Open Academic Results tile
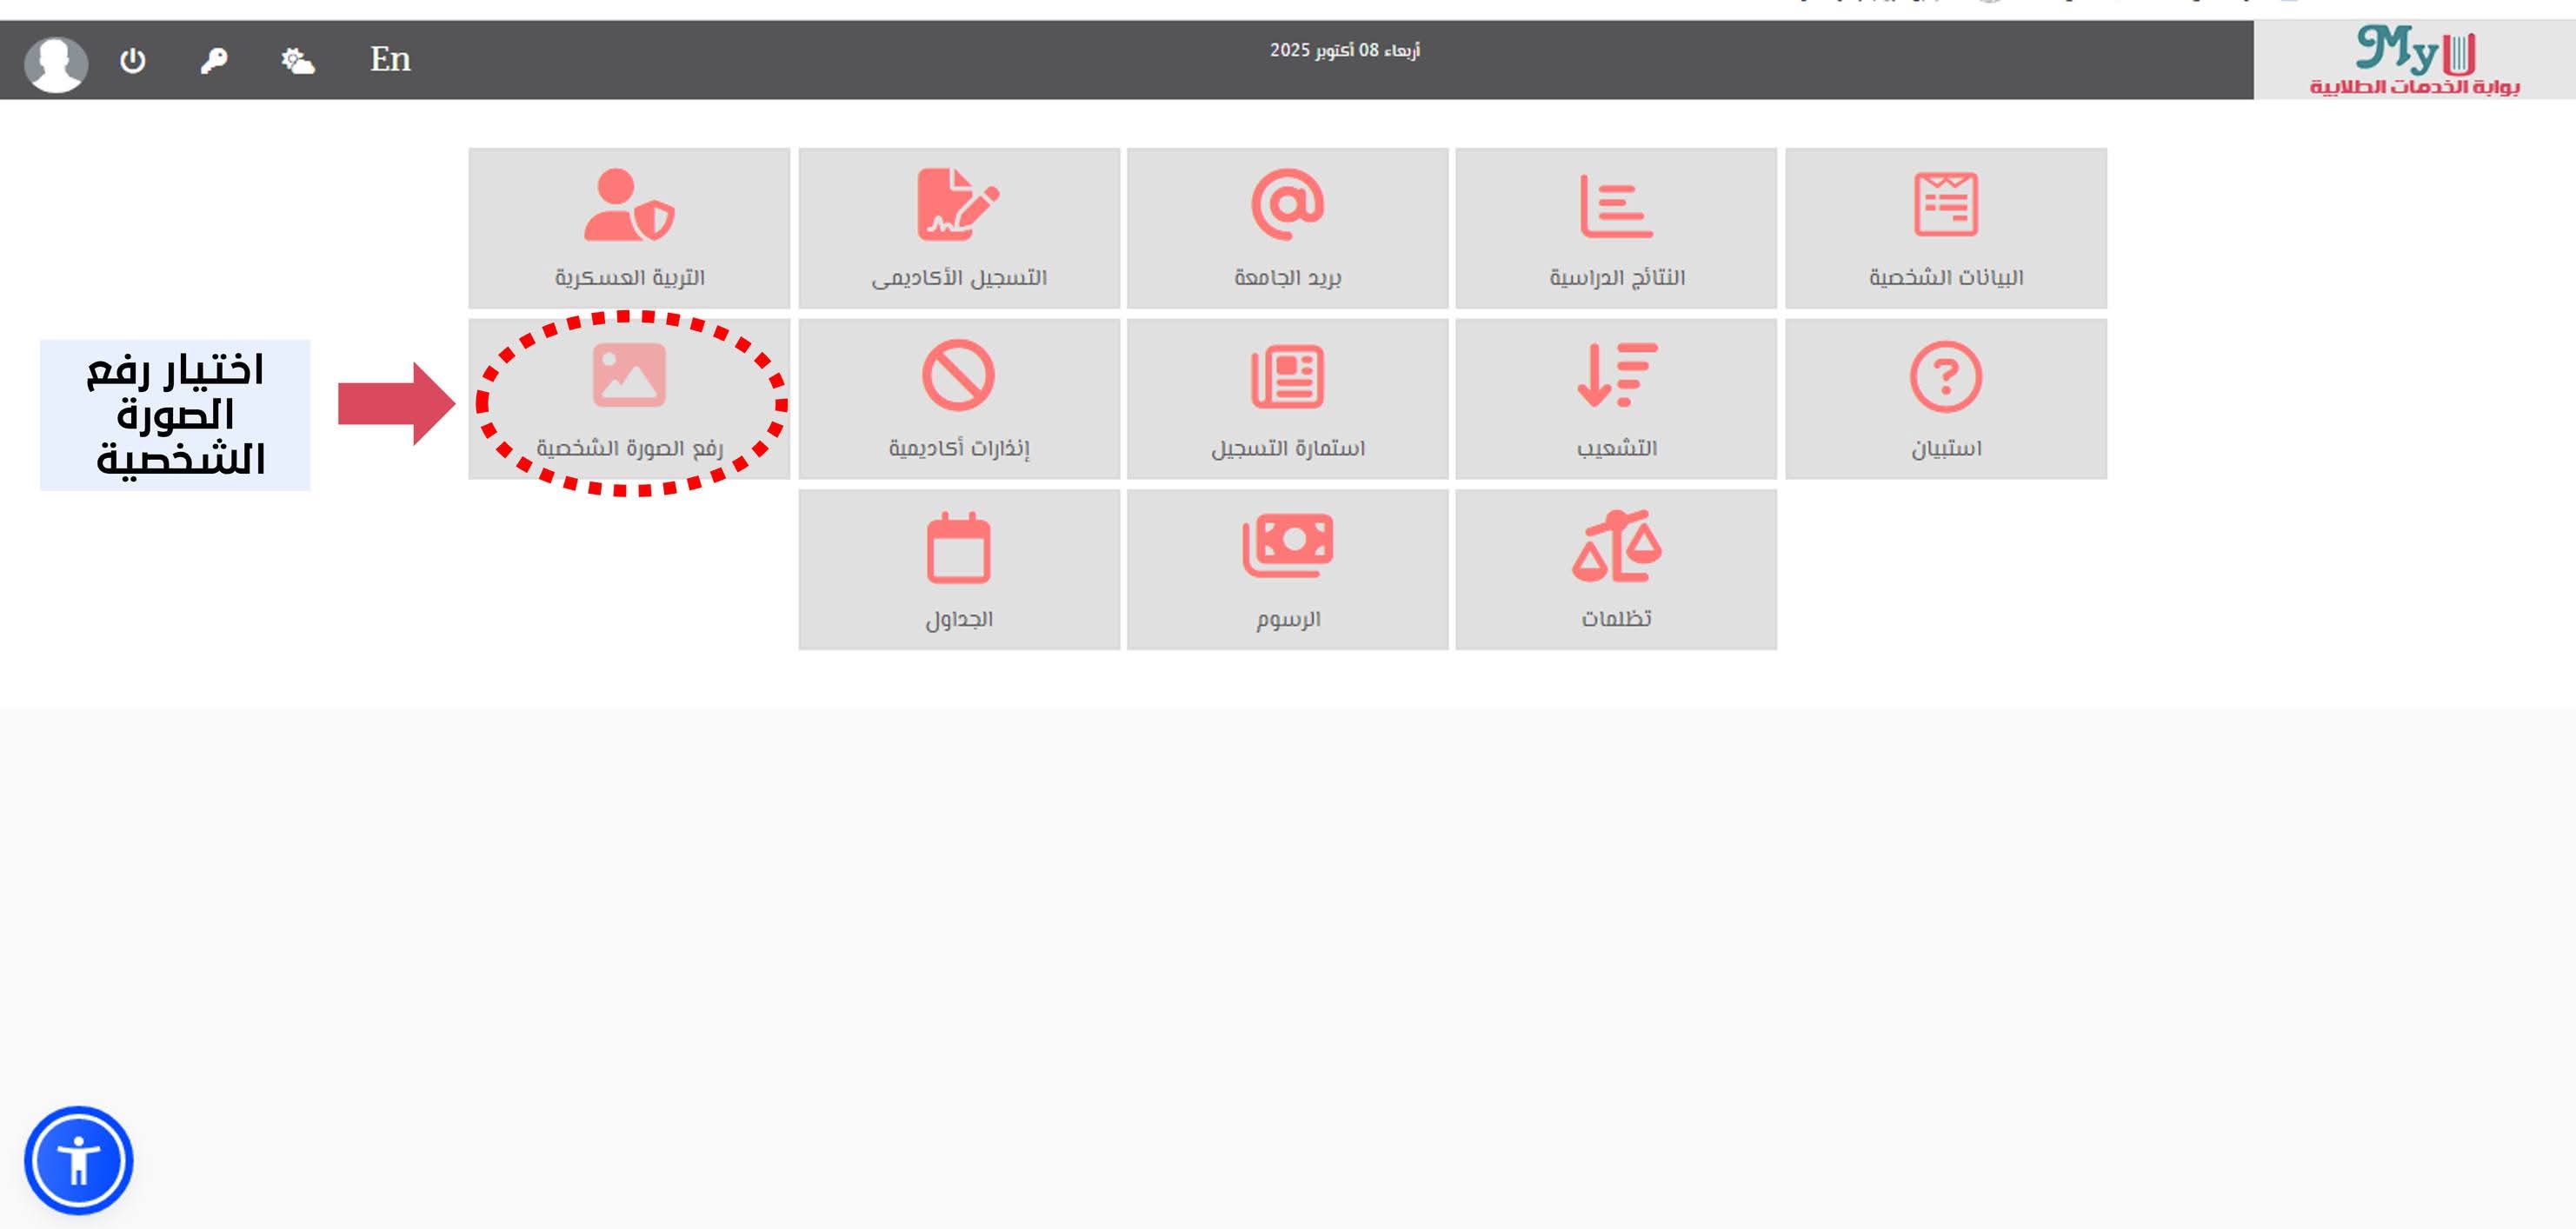 (1616, 228)
